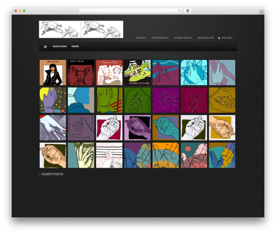Click the RSS feed icon

tap(219, 38)
